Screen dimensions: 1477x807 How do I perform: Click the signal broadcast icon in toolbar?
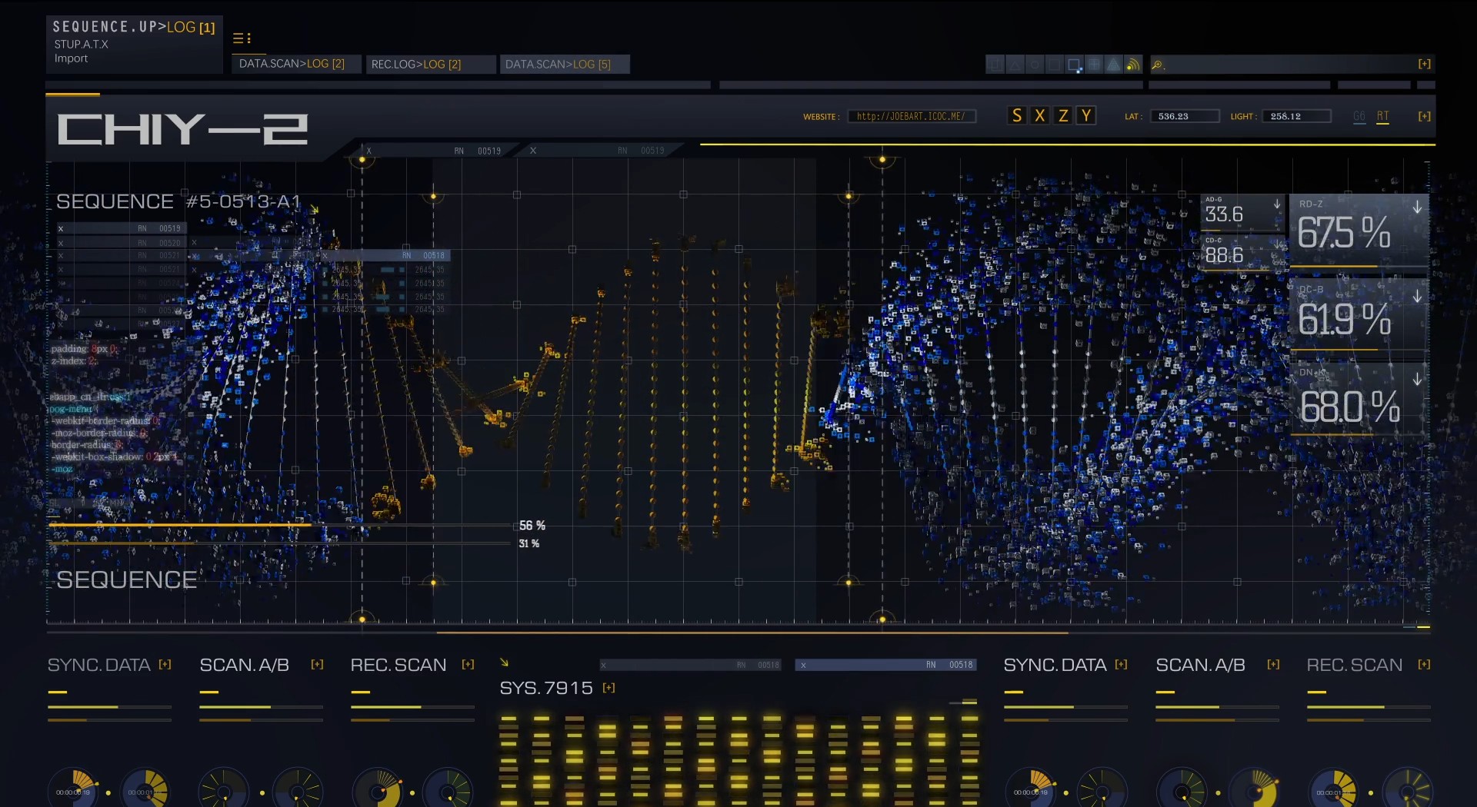[x=1132, y=65]
